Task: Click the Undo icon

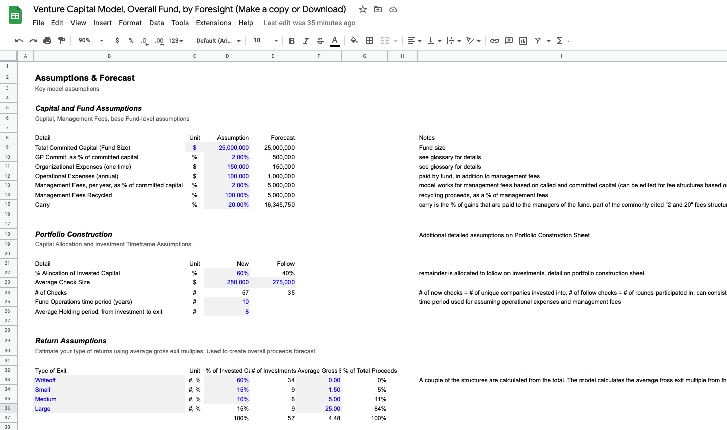Action: [x=19, y=41]
